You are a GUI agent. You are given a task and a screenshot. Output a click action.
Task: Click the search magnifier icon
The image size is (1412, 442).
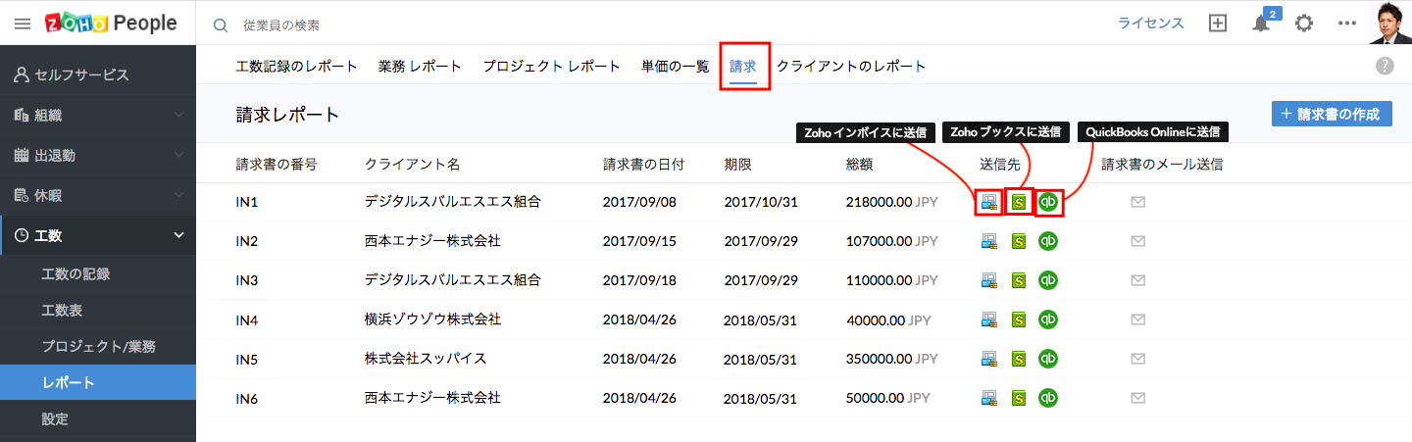[x=221, y=25]
